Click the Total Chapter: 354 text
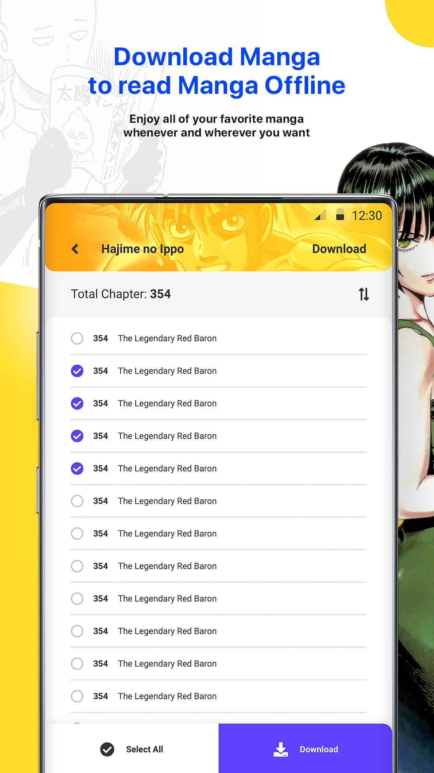This screenshot has width=434, height=773. [121, 294]
